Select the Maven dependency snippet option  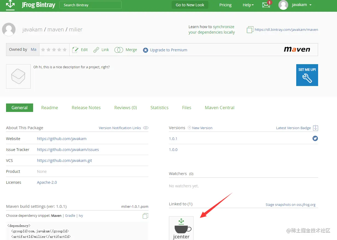tap(56, 216)
